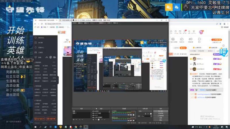Open settings gear of top mixer channel
The height and width of the screenshot is (129, 230).
(x=133, y=115)
